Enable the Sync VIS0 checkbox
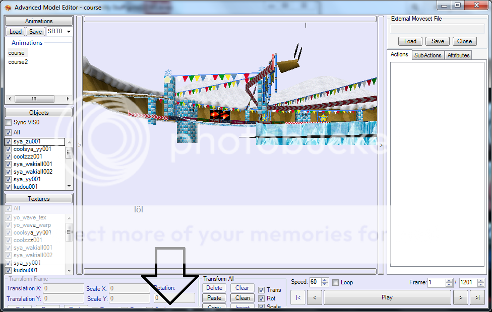 (x=9, y=122)
